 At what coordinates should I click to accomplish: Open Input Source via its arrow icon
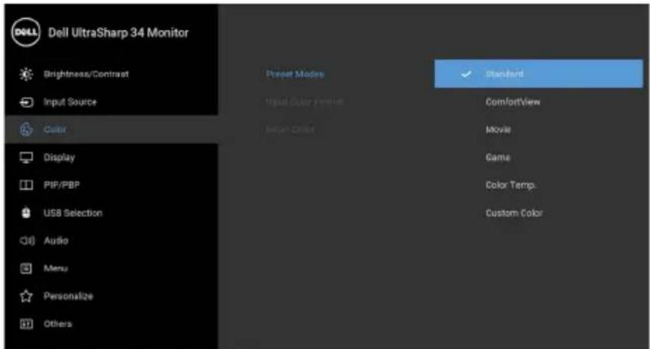[x=26, y=102]
